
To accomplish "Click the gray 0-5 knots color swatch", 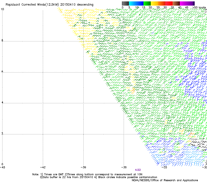I will (x=125, y=3).
